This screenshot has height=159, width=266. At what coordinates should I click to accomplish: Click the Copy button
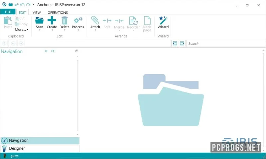click(21, 24)
